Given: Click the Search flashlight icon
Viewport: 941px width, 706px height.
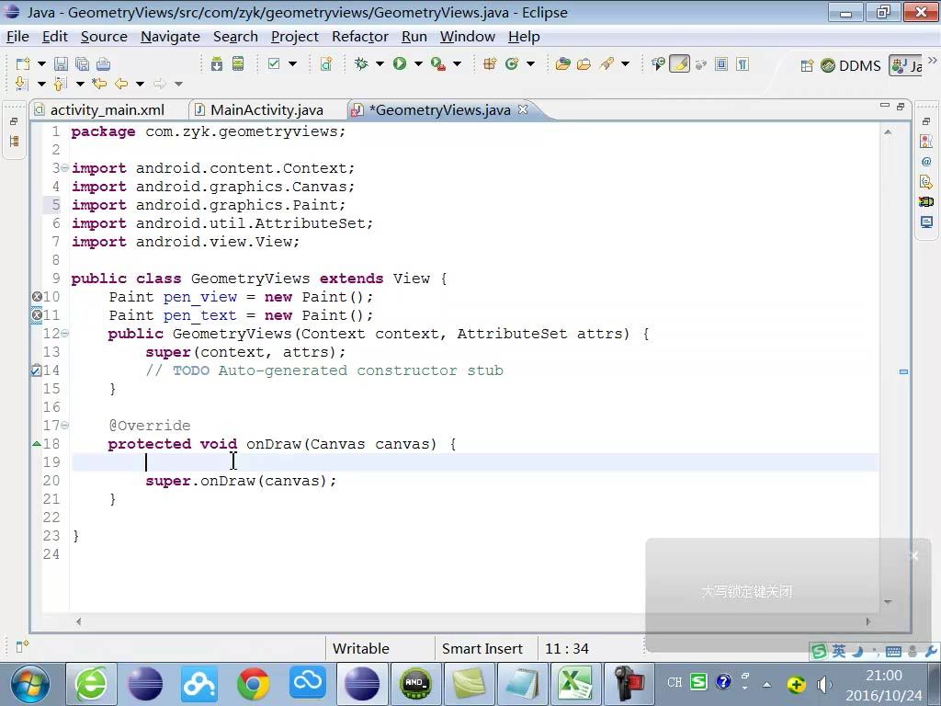Looking at the screenshot, I should click(x=607, y=63).
